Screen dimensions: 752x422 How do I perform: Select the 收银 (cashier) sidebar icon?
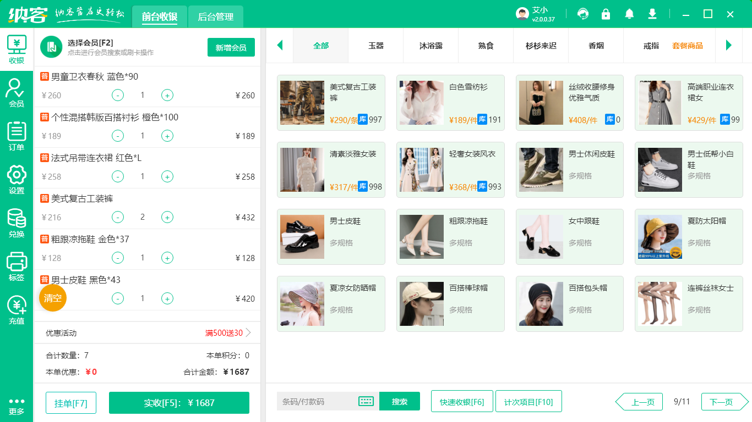point(17,49)
